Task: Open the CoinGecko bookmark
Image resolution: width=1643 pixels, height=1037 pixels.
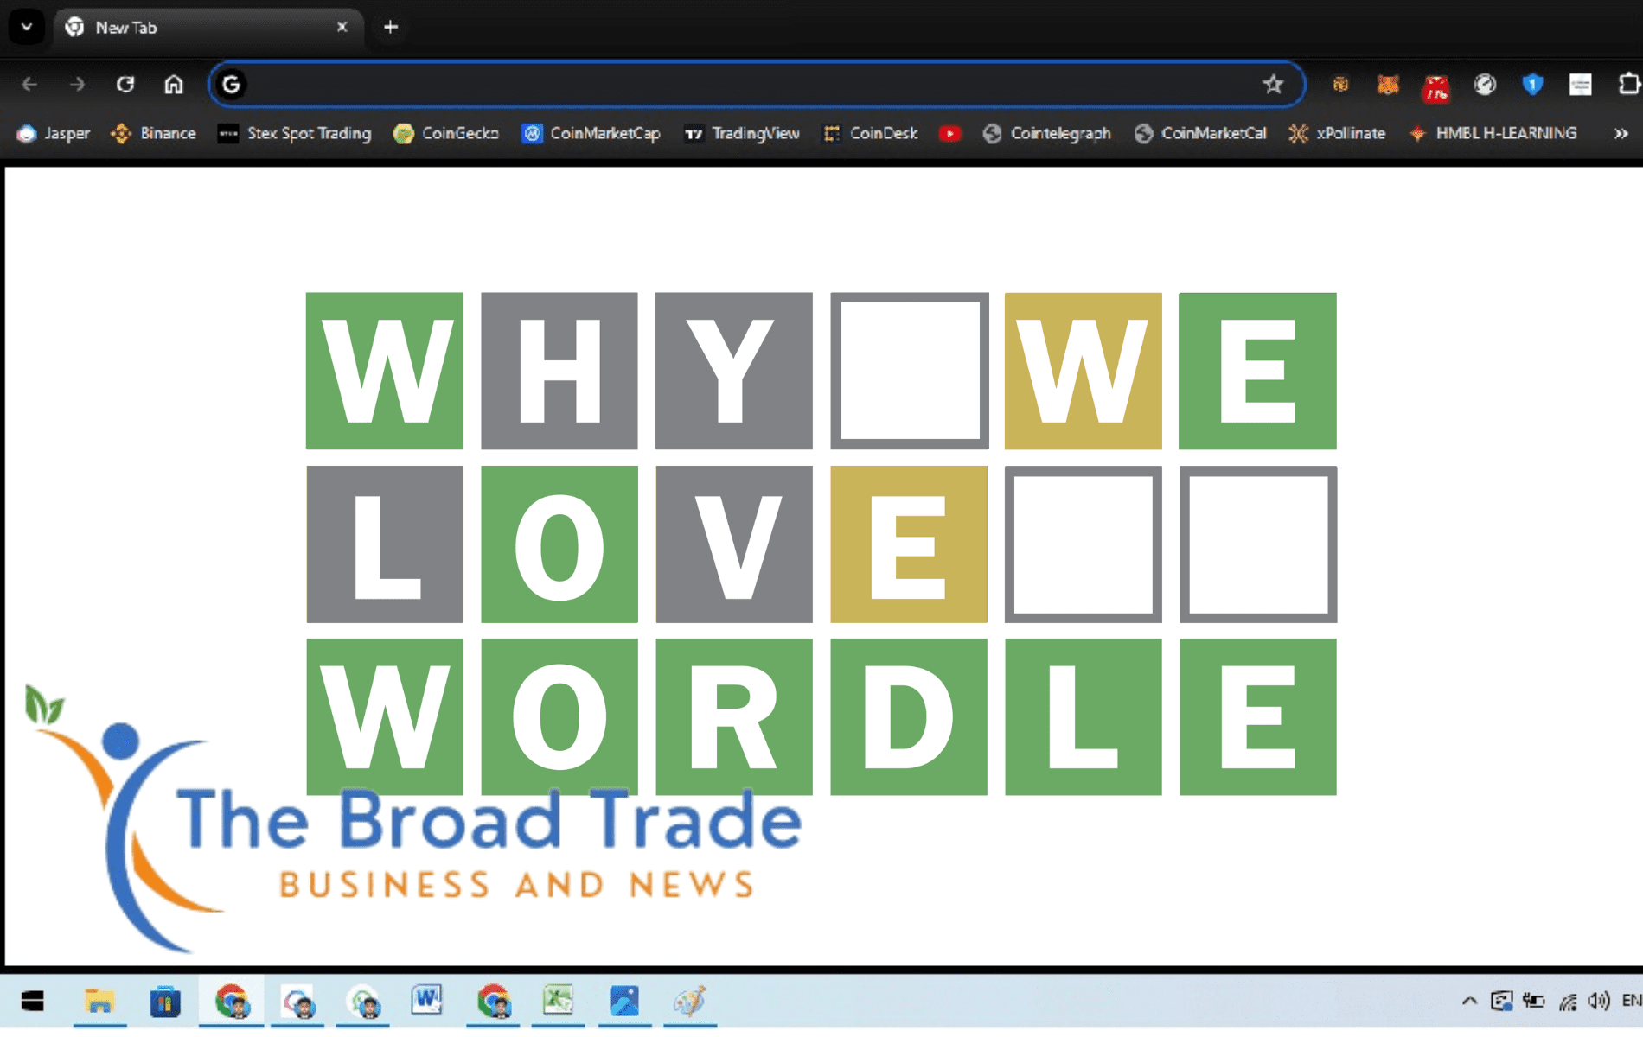Action: 446,133
